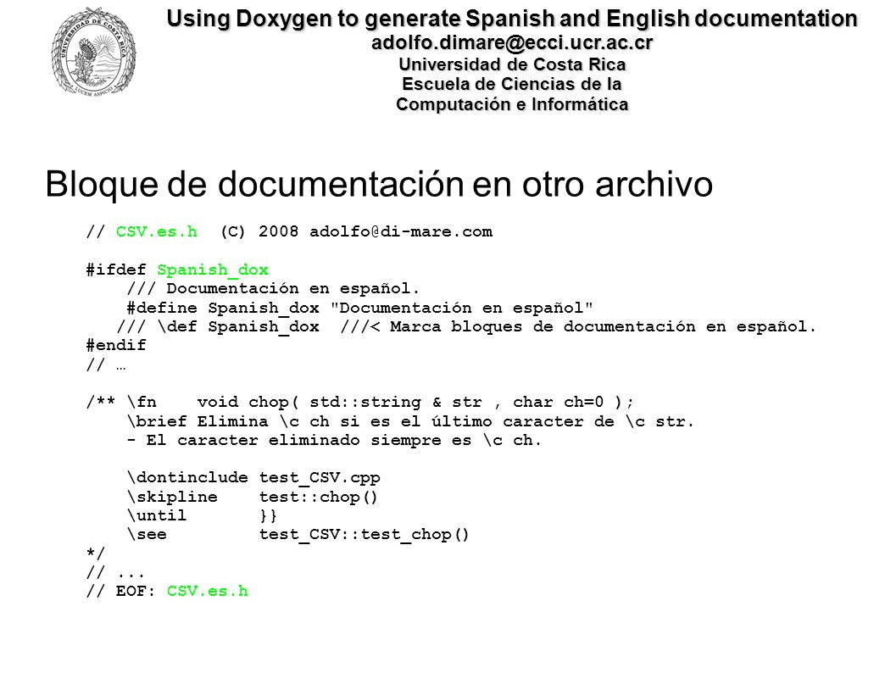Screen dimensions: 896x673
Task: Click the '/** \fn void chop(' line
Action: 360,403
